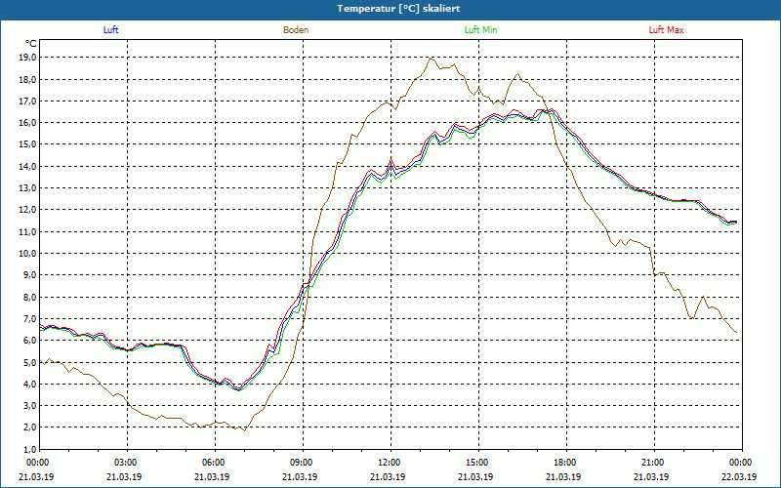Click the 12,0 y-axis value

coord(28,210)
